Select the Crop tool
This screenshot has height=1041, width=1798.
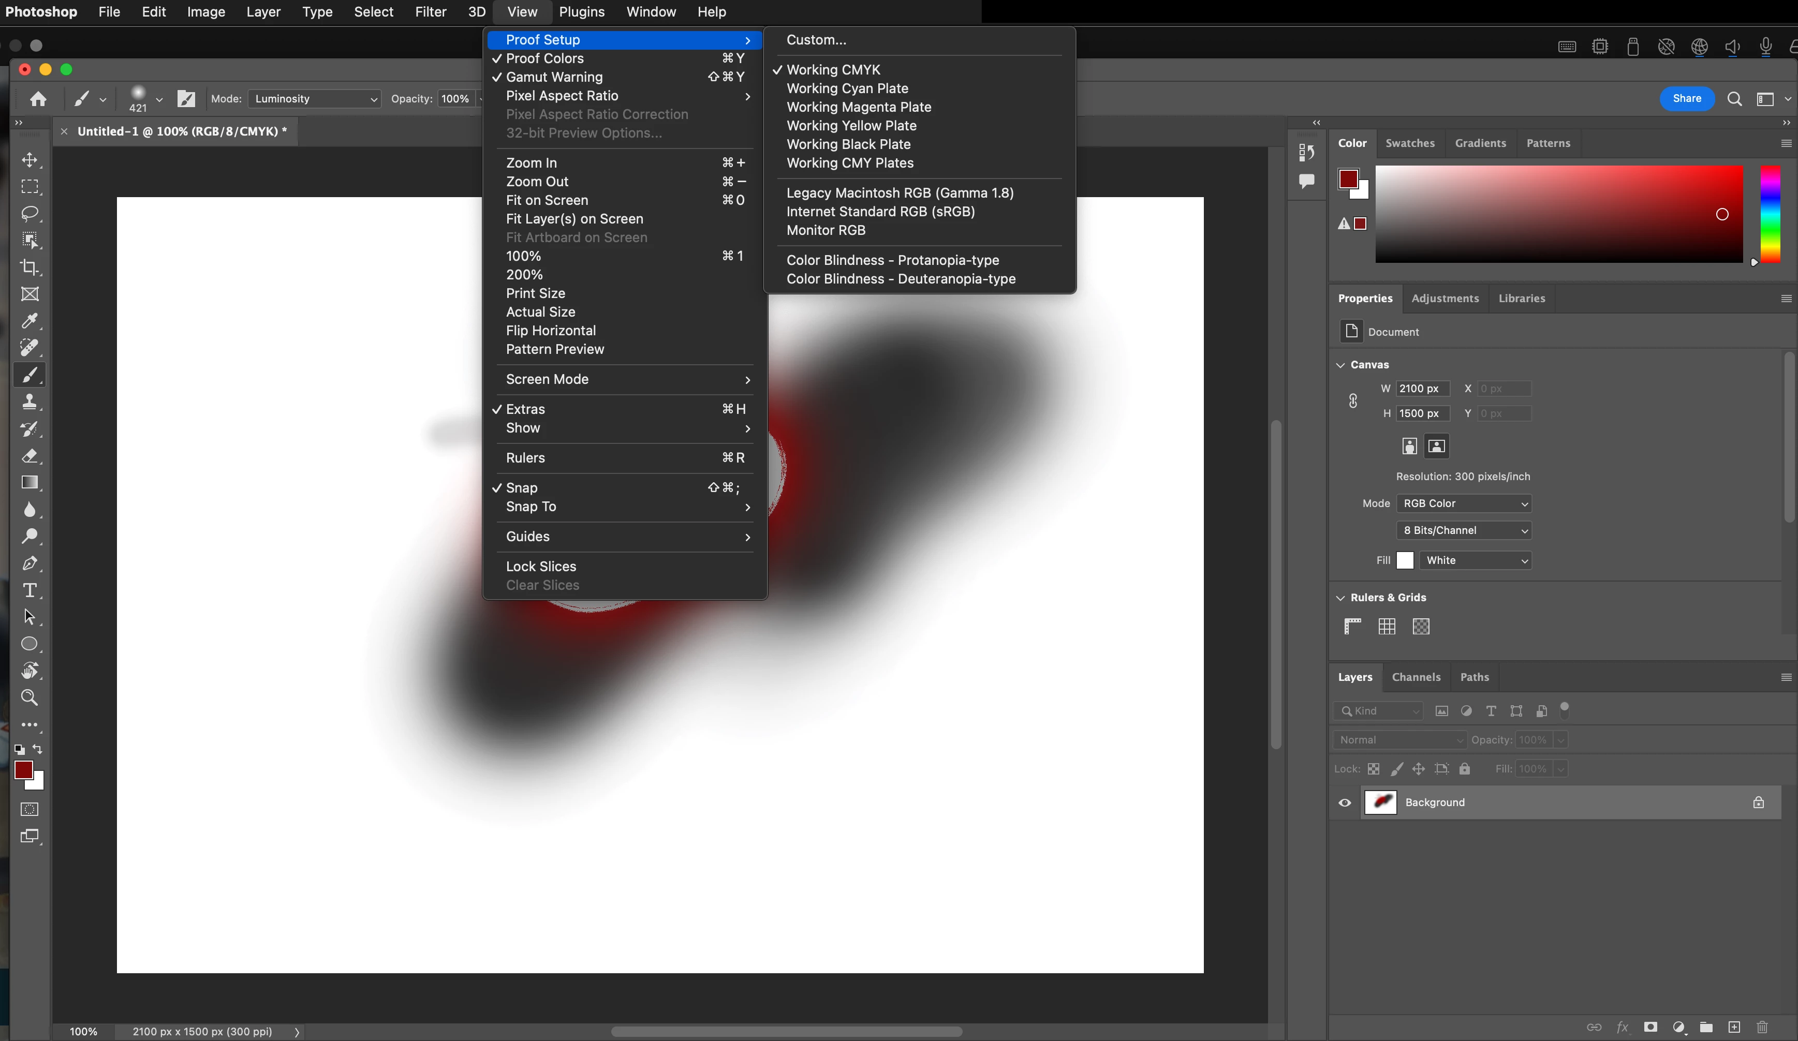tap(30, 267)
